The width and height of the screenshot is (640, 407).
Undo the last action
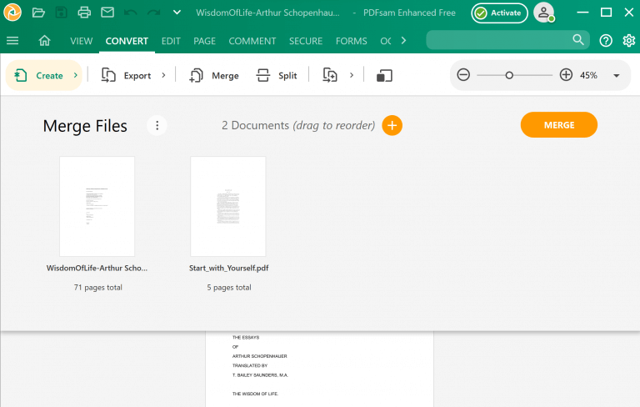coord(131,13)
